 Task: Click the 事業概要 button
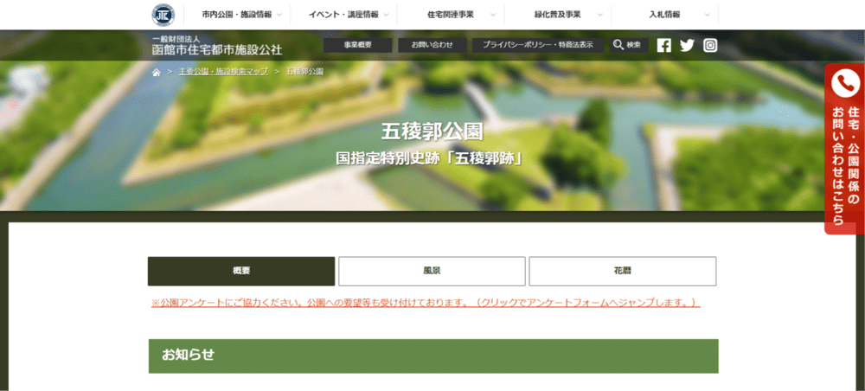[357, 45]
